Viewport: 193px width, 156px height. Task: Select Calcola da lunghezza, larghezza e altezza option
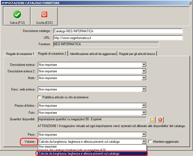[x=92, y=153]
